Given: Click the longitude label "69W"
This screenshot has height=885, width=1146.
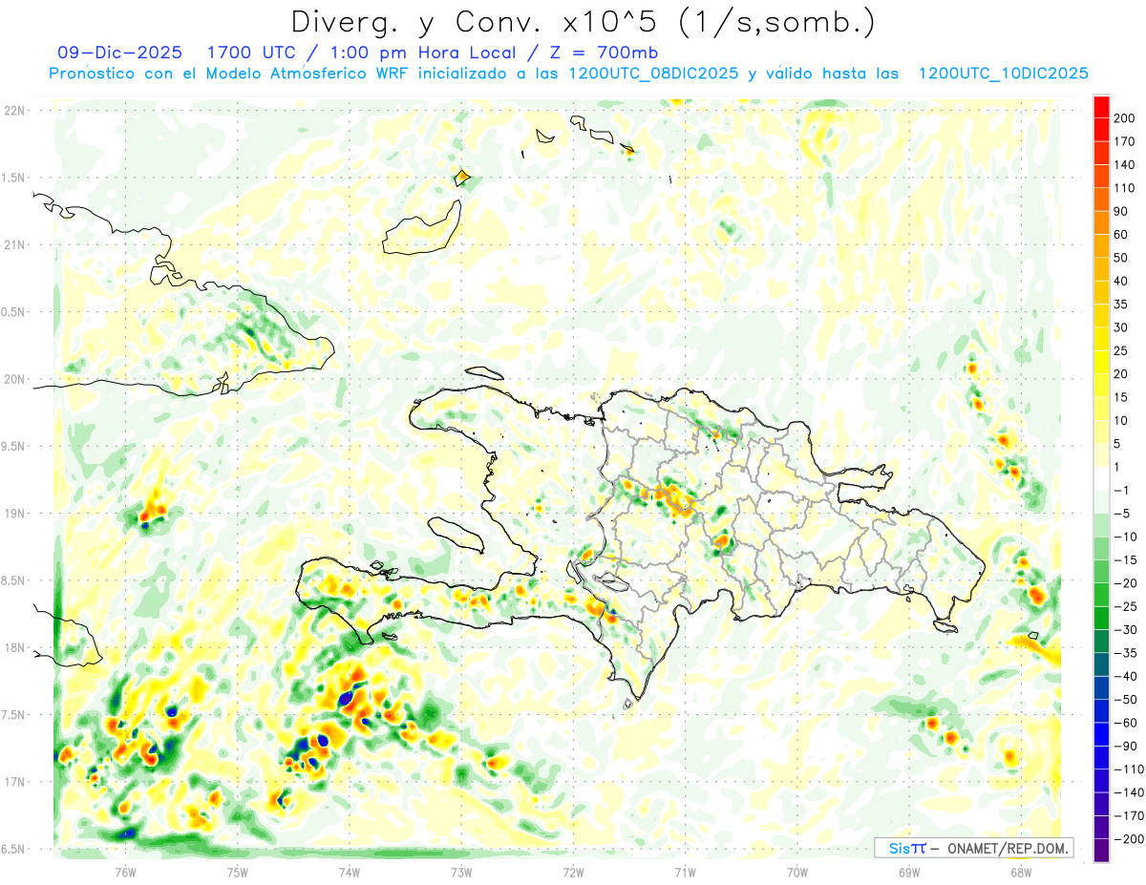Looking at the screenshot, I should tap(909, 872).
